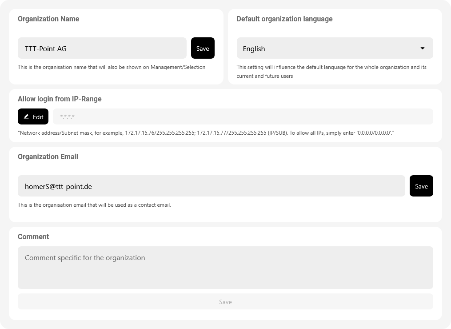Click the Organization Email heading
This screenshot has height=329, width=451.
coord(48,156)
